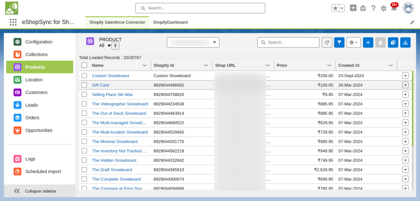Pin the current product list view
The height and width of the screenshot is (201, 420).
pyautogui.click(x=115, y=46)
